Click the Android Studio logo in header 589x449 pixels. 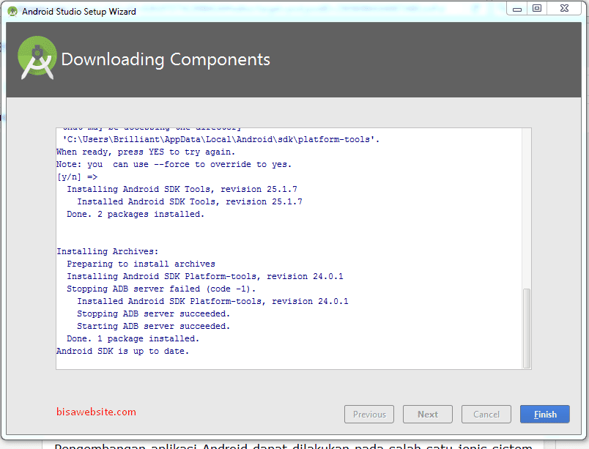37,57
